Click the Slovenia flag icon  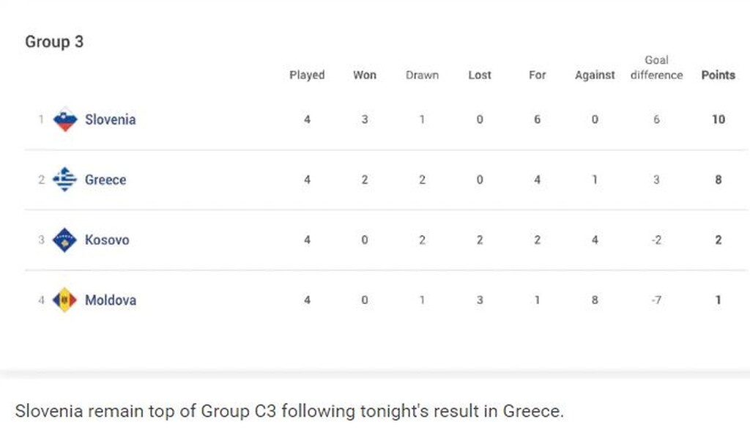[65, 119]
